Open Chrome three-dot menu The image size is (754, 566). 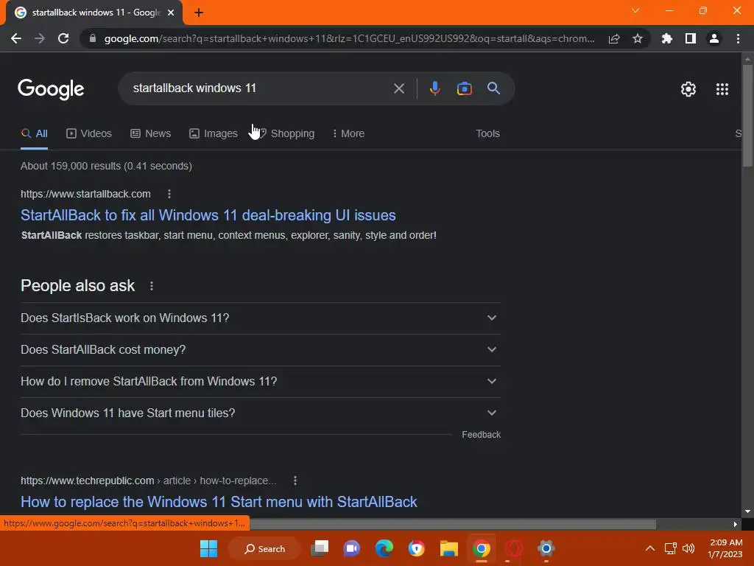(x=738, y=38)
